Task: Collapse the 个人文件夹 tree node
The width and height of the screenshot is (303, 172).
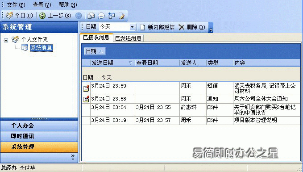Action: click(6, 41)
